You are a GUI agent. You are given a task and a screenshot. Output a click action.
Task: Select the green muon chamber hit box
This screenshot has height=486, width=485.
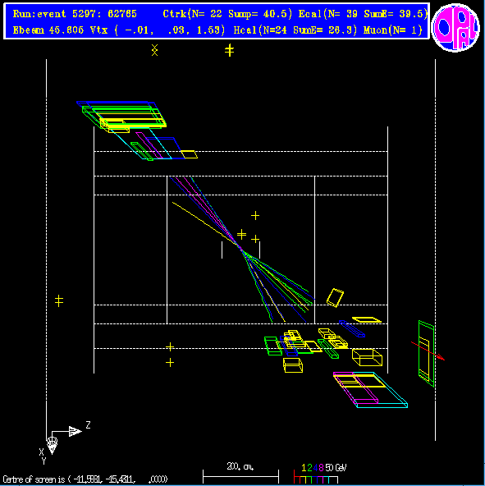click(x=427, y=354)
